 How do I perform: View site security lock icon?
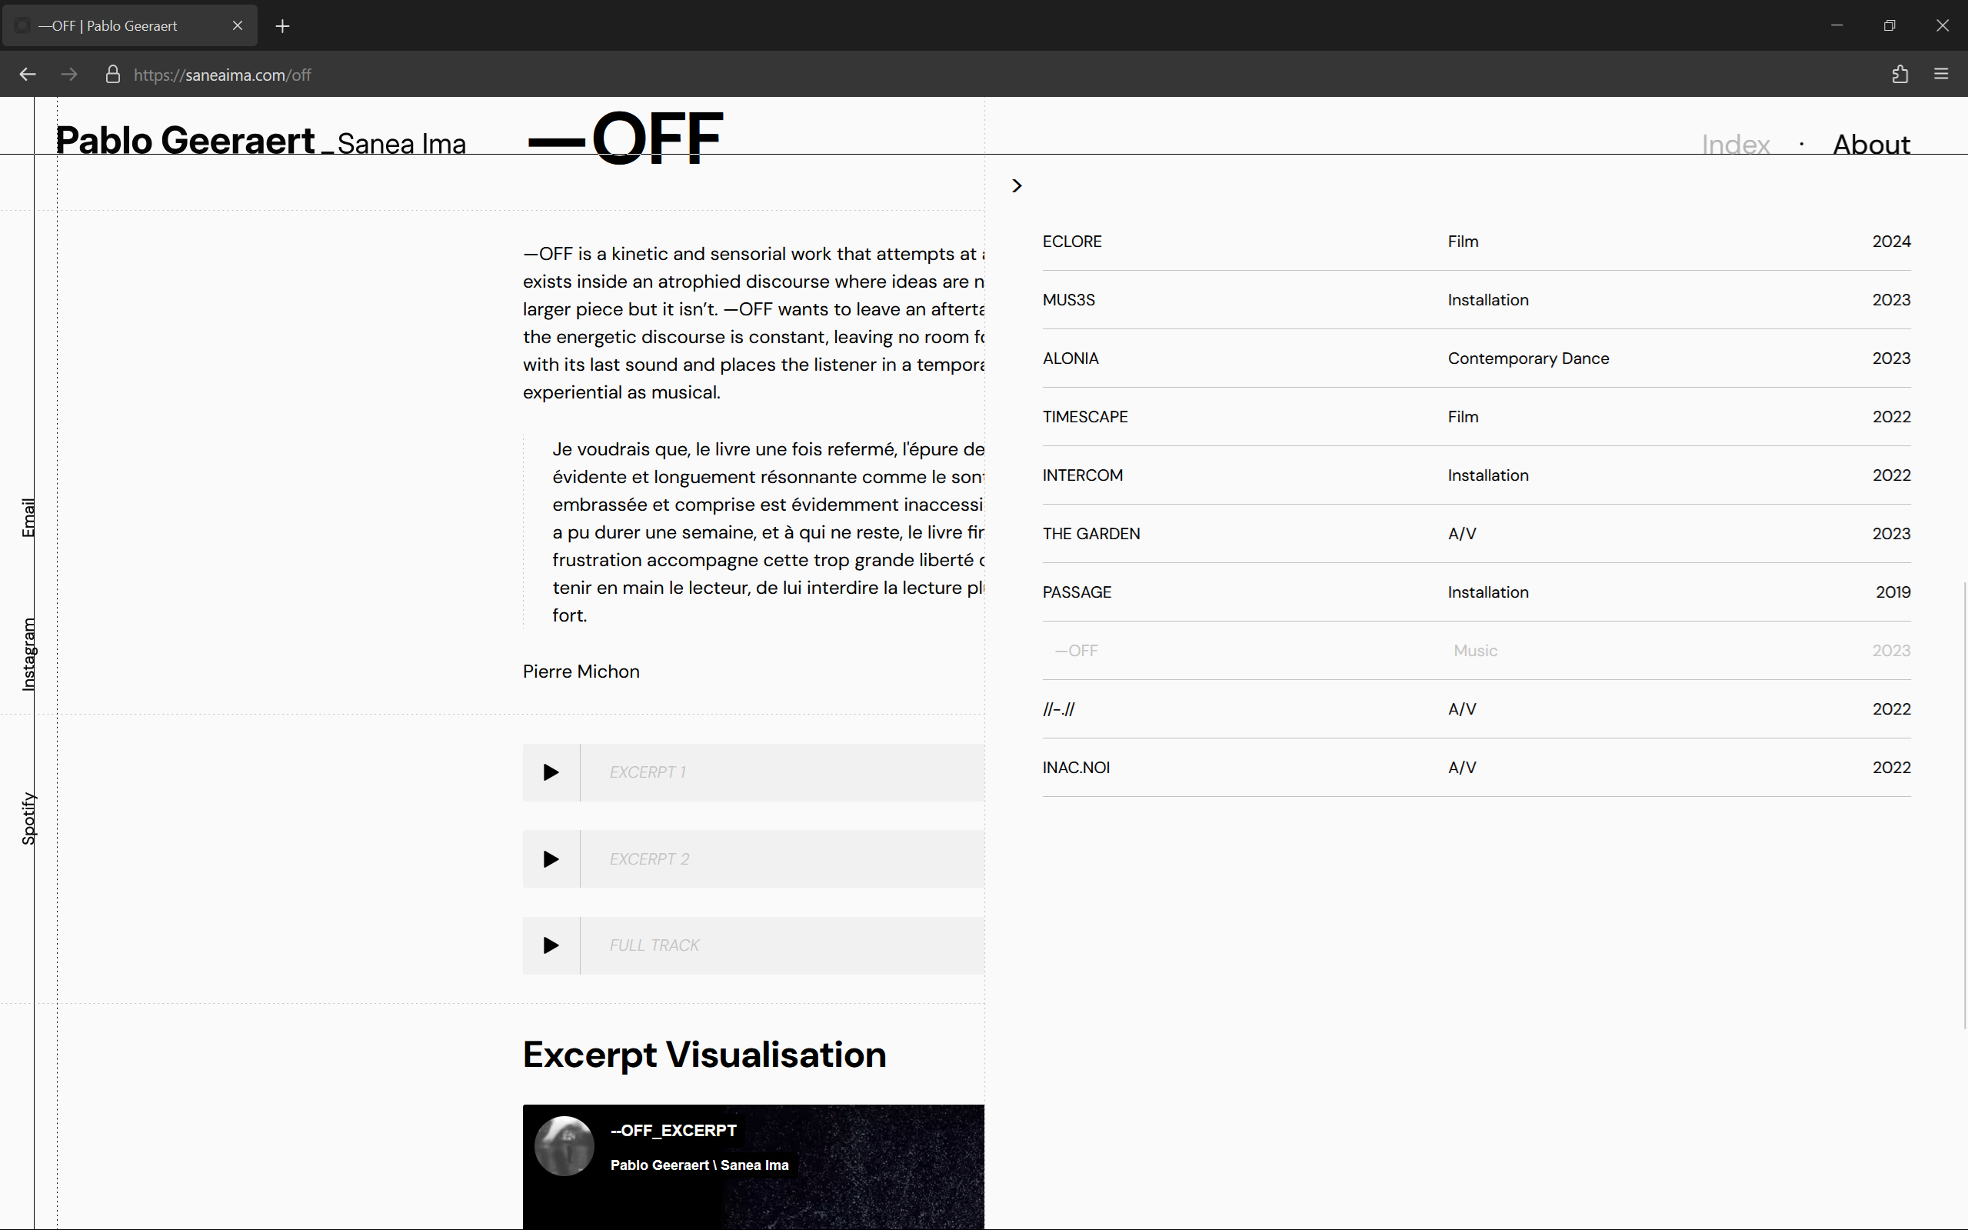click(113, 75)
